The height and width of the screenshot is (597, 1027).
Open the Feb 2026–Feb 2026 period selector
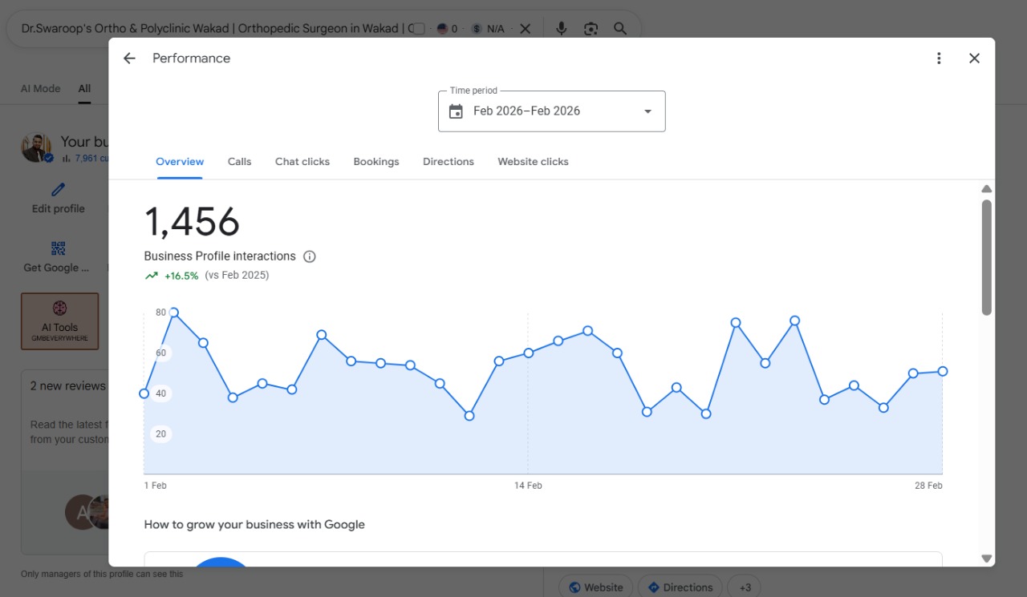tap(552, 111)
